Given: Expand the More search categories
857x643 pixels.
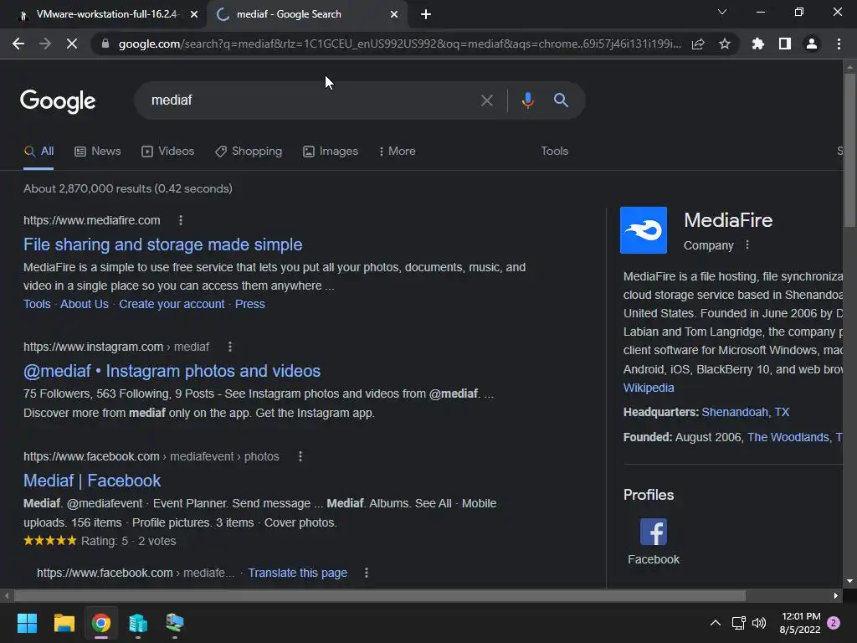Looking at the screenshot, I should pos(398,152).
